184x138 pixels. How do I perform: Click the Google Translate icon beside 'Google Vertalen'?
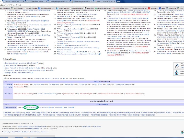pos(57,8)
